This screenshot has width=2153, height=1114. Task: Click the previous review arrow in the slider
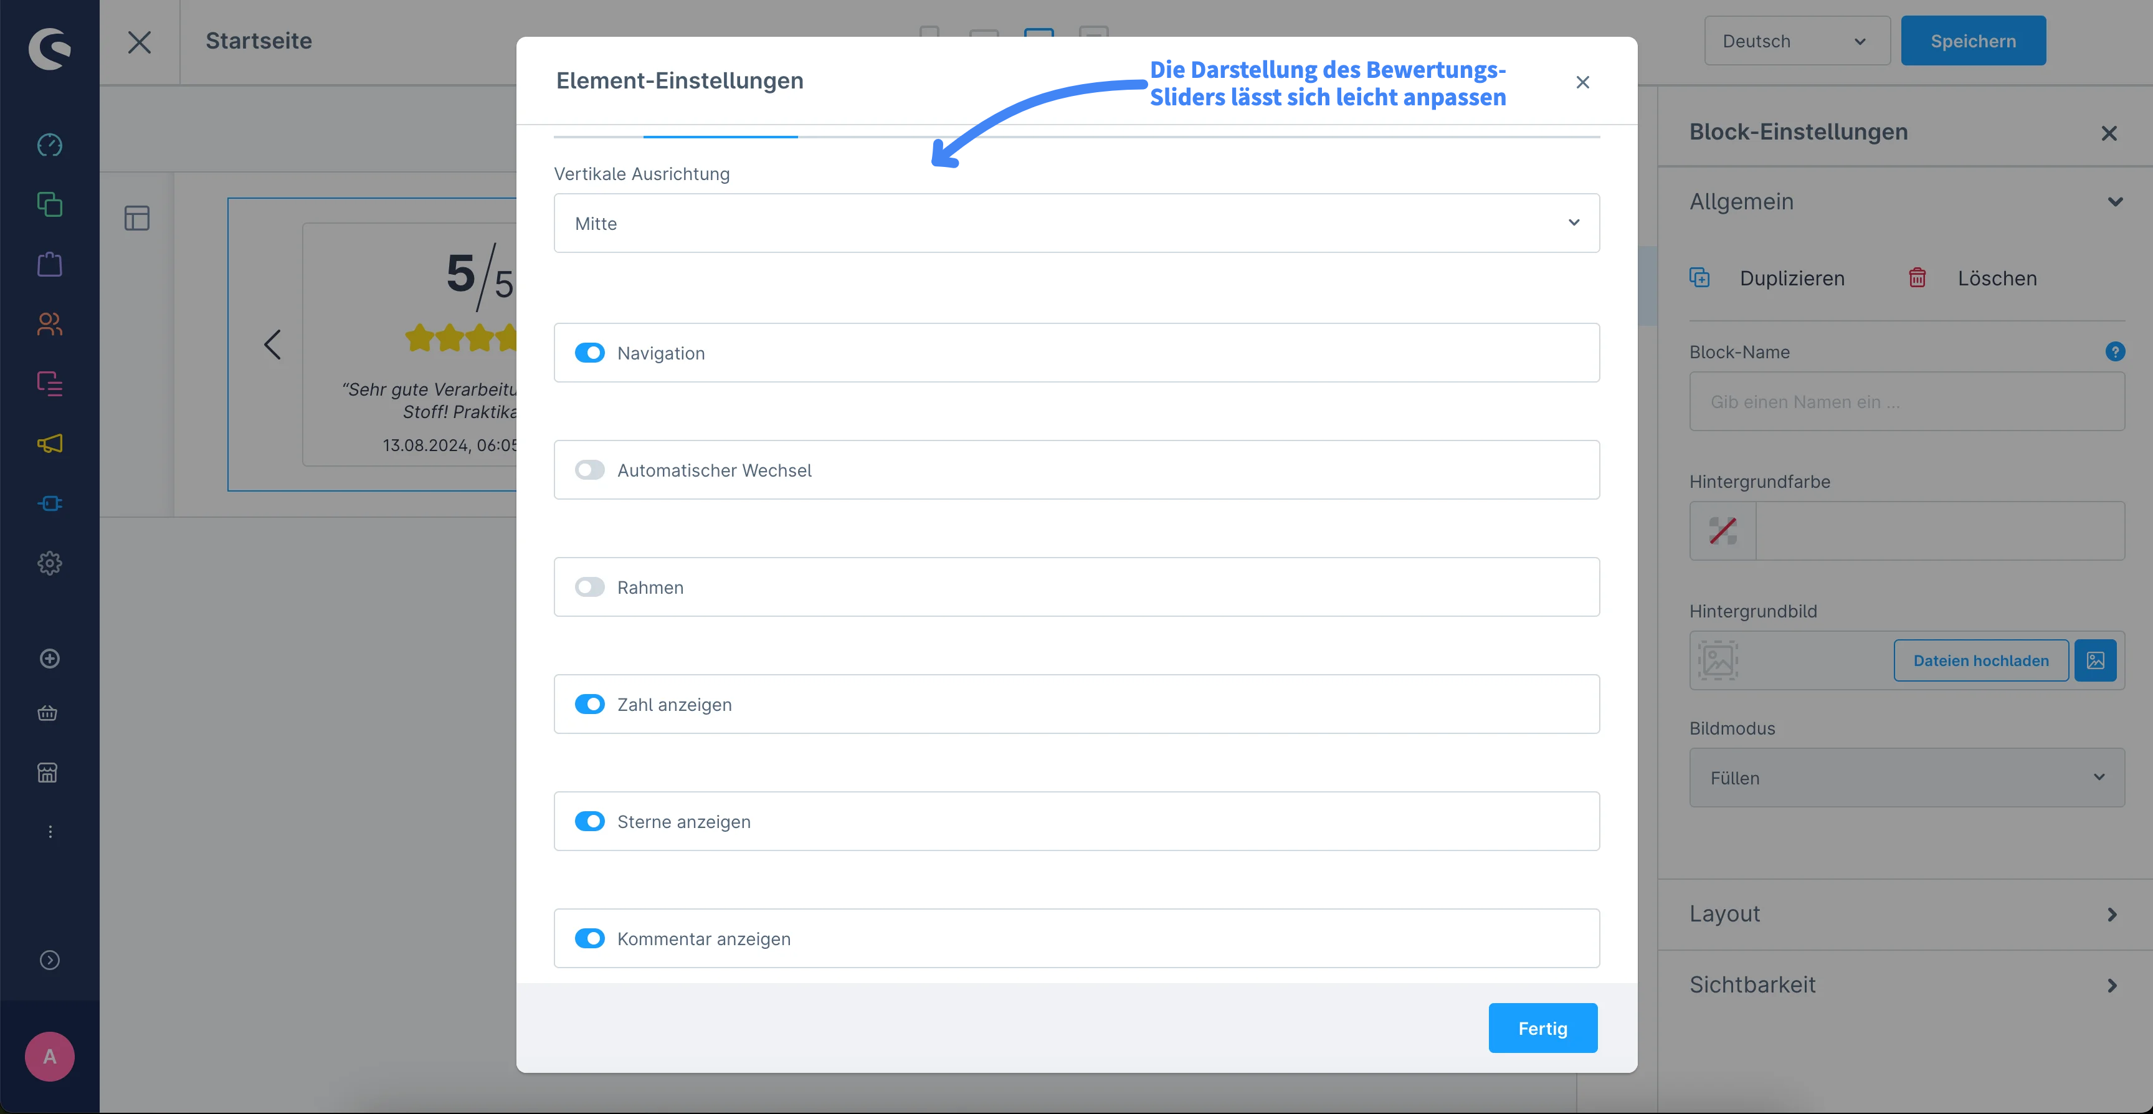[272, 345]
